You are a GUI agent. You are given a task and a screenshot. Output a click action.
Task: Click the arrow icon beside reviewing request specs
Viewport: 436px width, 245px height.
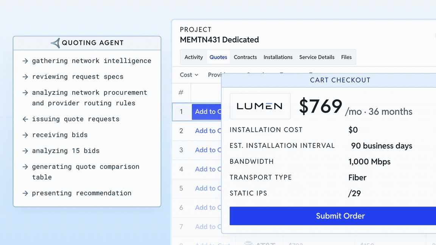pyautogui.click(x=25, y=77)
